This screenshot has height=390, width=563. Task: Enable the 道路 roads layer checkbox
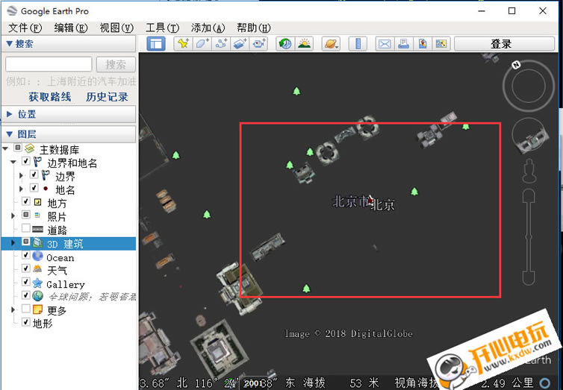pos(26,230)
